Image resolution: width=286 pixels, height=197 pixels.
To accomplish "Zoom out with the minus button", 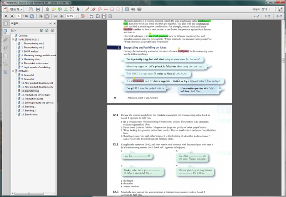I will tap(56, 16).
